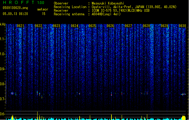Screen dimensions: 189x120
Task: Click the 0630 time marker
Action: 182,26
